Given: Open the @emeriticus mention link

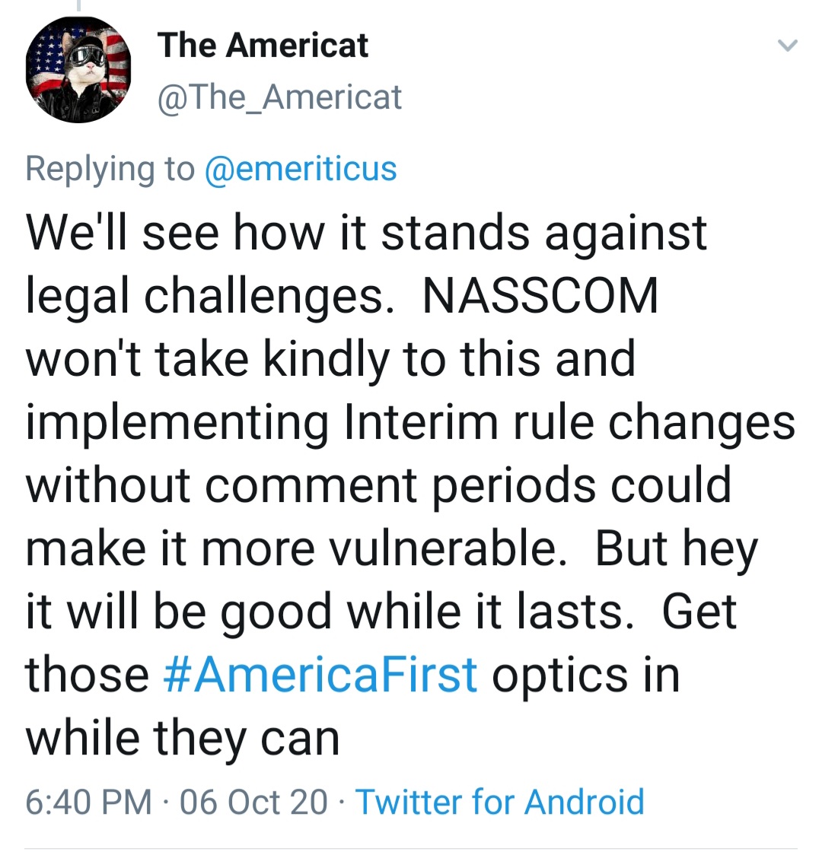Looking at the screenshot, I should click(301, 168).
